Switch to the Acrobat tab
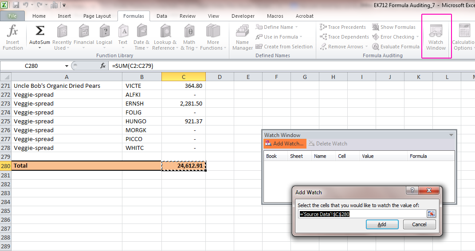The width and height of the screenshot is (475, 251). 304,16
